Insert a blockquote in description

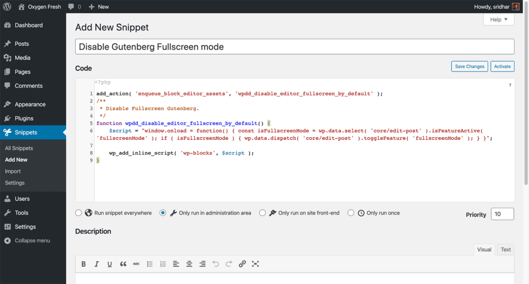coord(123,264)
